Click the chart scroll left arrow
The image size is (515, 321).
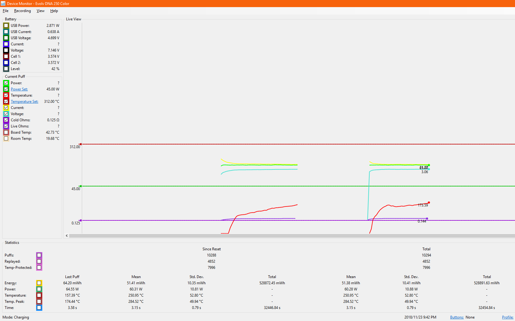point(67,236)
